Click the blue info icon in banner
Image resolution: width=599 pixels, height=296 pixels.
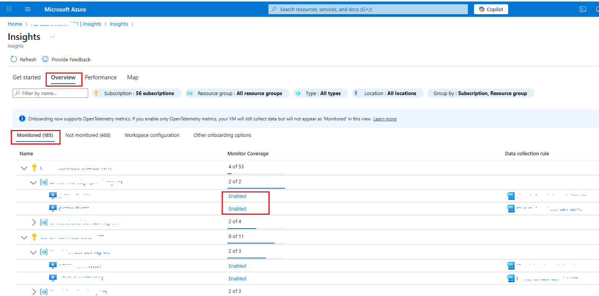[22, 118]
